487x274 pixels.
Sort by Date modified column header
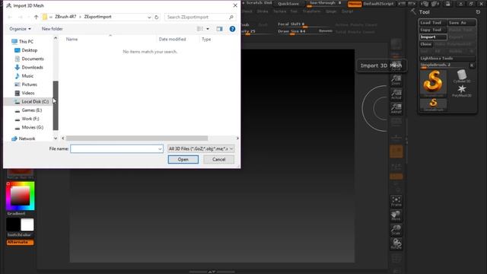173,39
